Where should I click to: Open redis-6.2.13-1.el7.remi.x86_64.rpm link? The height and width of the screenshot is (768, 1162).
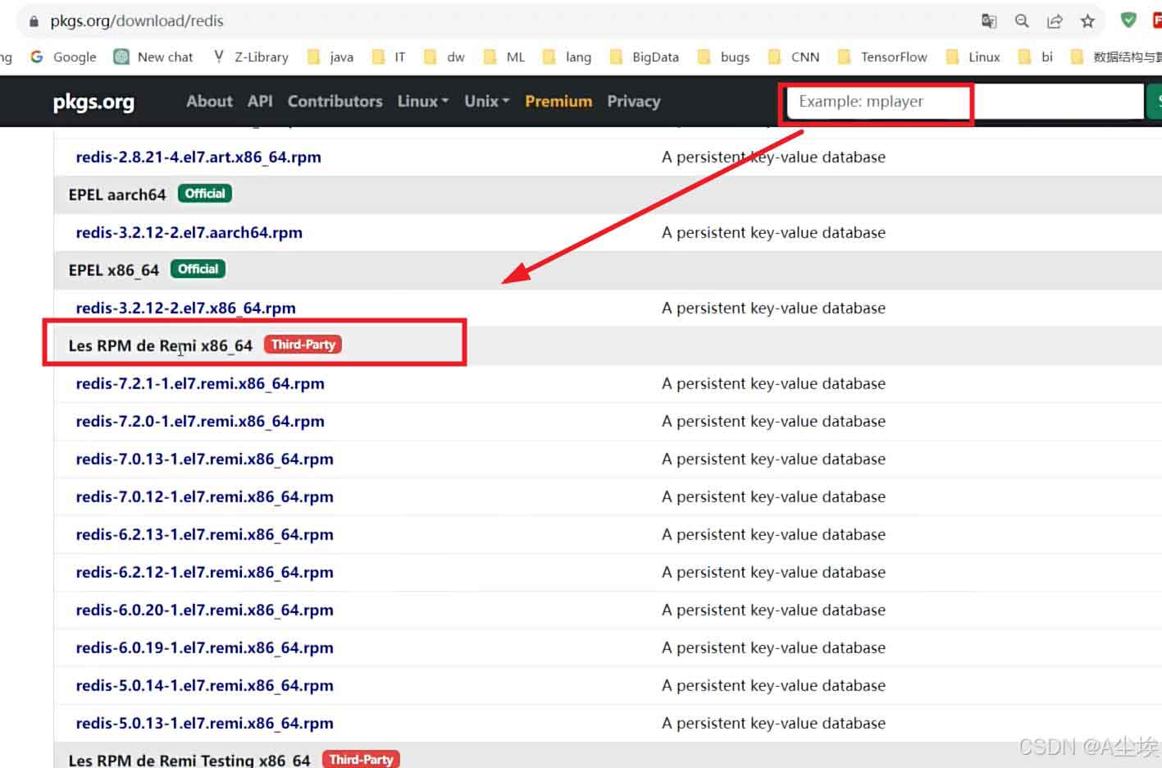tap(204, 534)
